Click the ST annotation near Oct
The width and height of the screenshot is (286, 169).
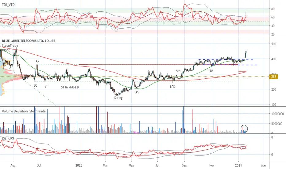(x=46, y=86)
